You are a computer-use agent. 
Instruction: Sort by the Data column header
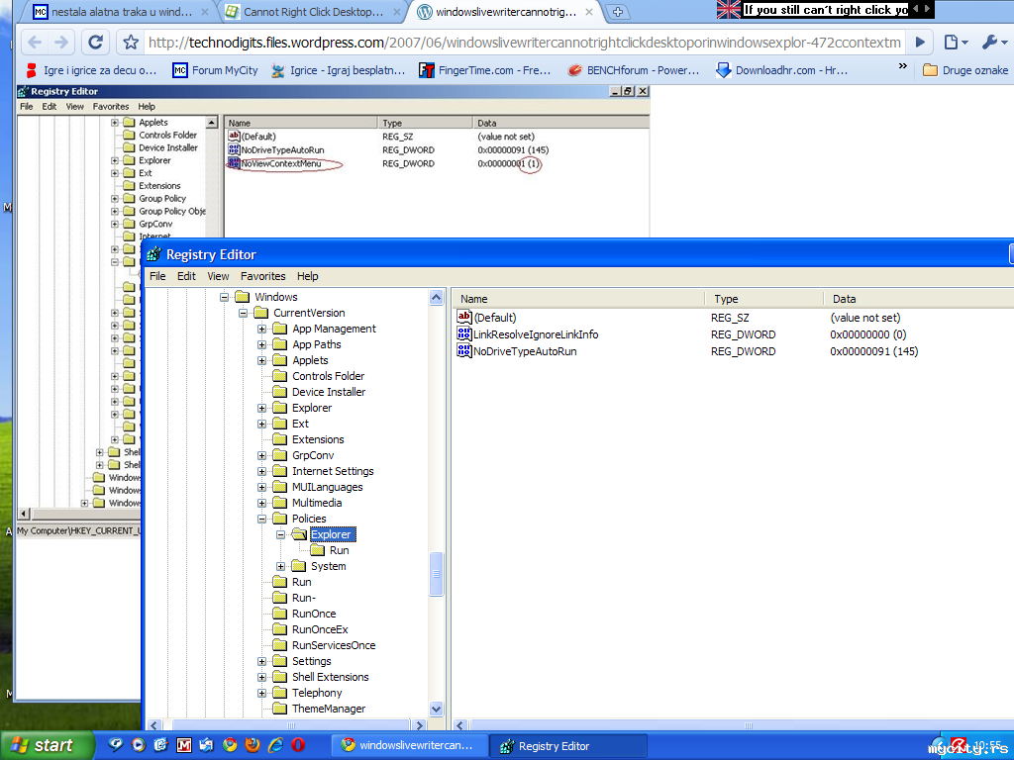tap(919, 299)
